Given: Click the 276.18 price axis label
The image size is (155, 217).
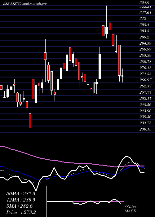Looking at the screenshot, I should [x=145, y=68].
